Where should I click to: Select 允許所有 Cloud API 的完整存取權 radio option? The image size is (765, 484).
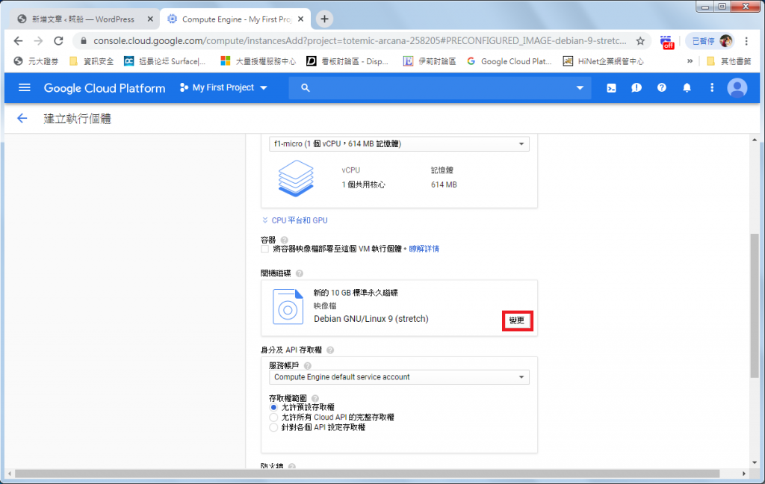coord(273,418)
